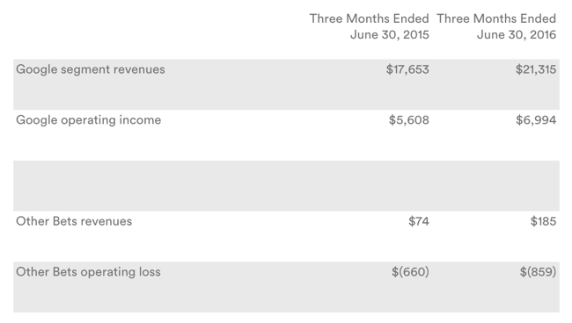Select the $21,315 revenue value
This screenshot has height=323, width=572.
[x=536, y=69]
